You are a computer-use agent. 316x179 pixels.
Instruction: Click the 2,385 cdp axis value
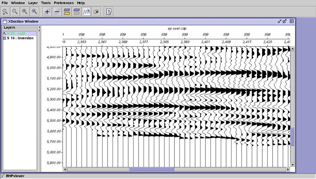pos(164,42)
